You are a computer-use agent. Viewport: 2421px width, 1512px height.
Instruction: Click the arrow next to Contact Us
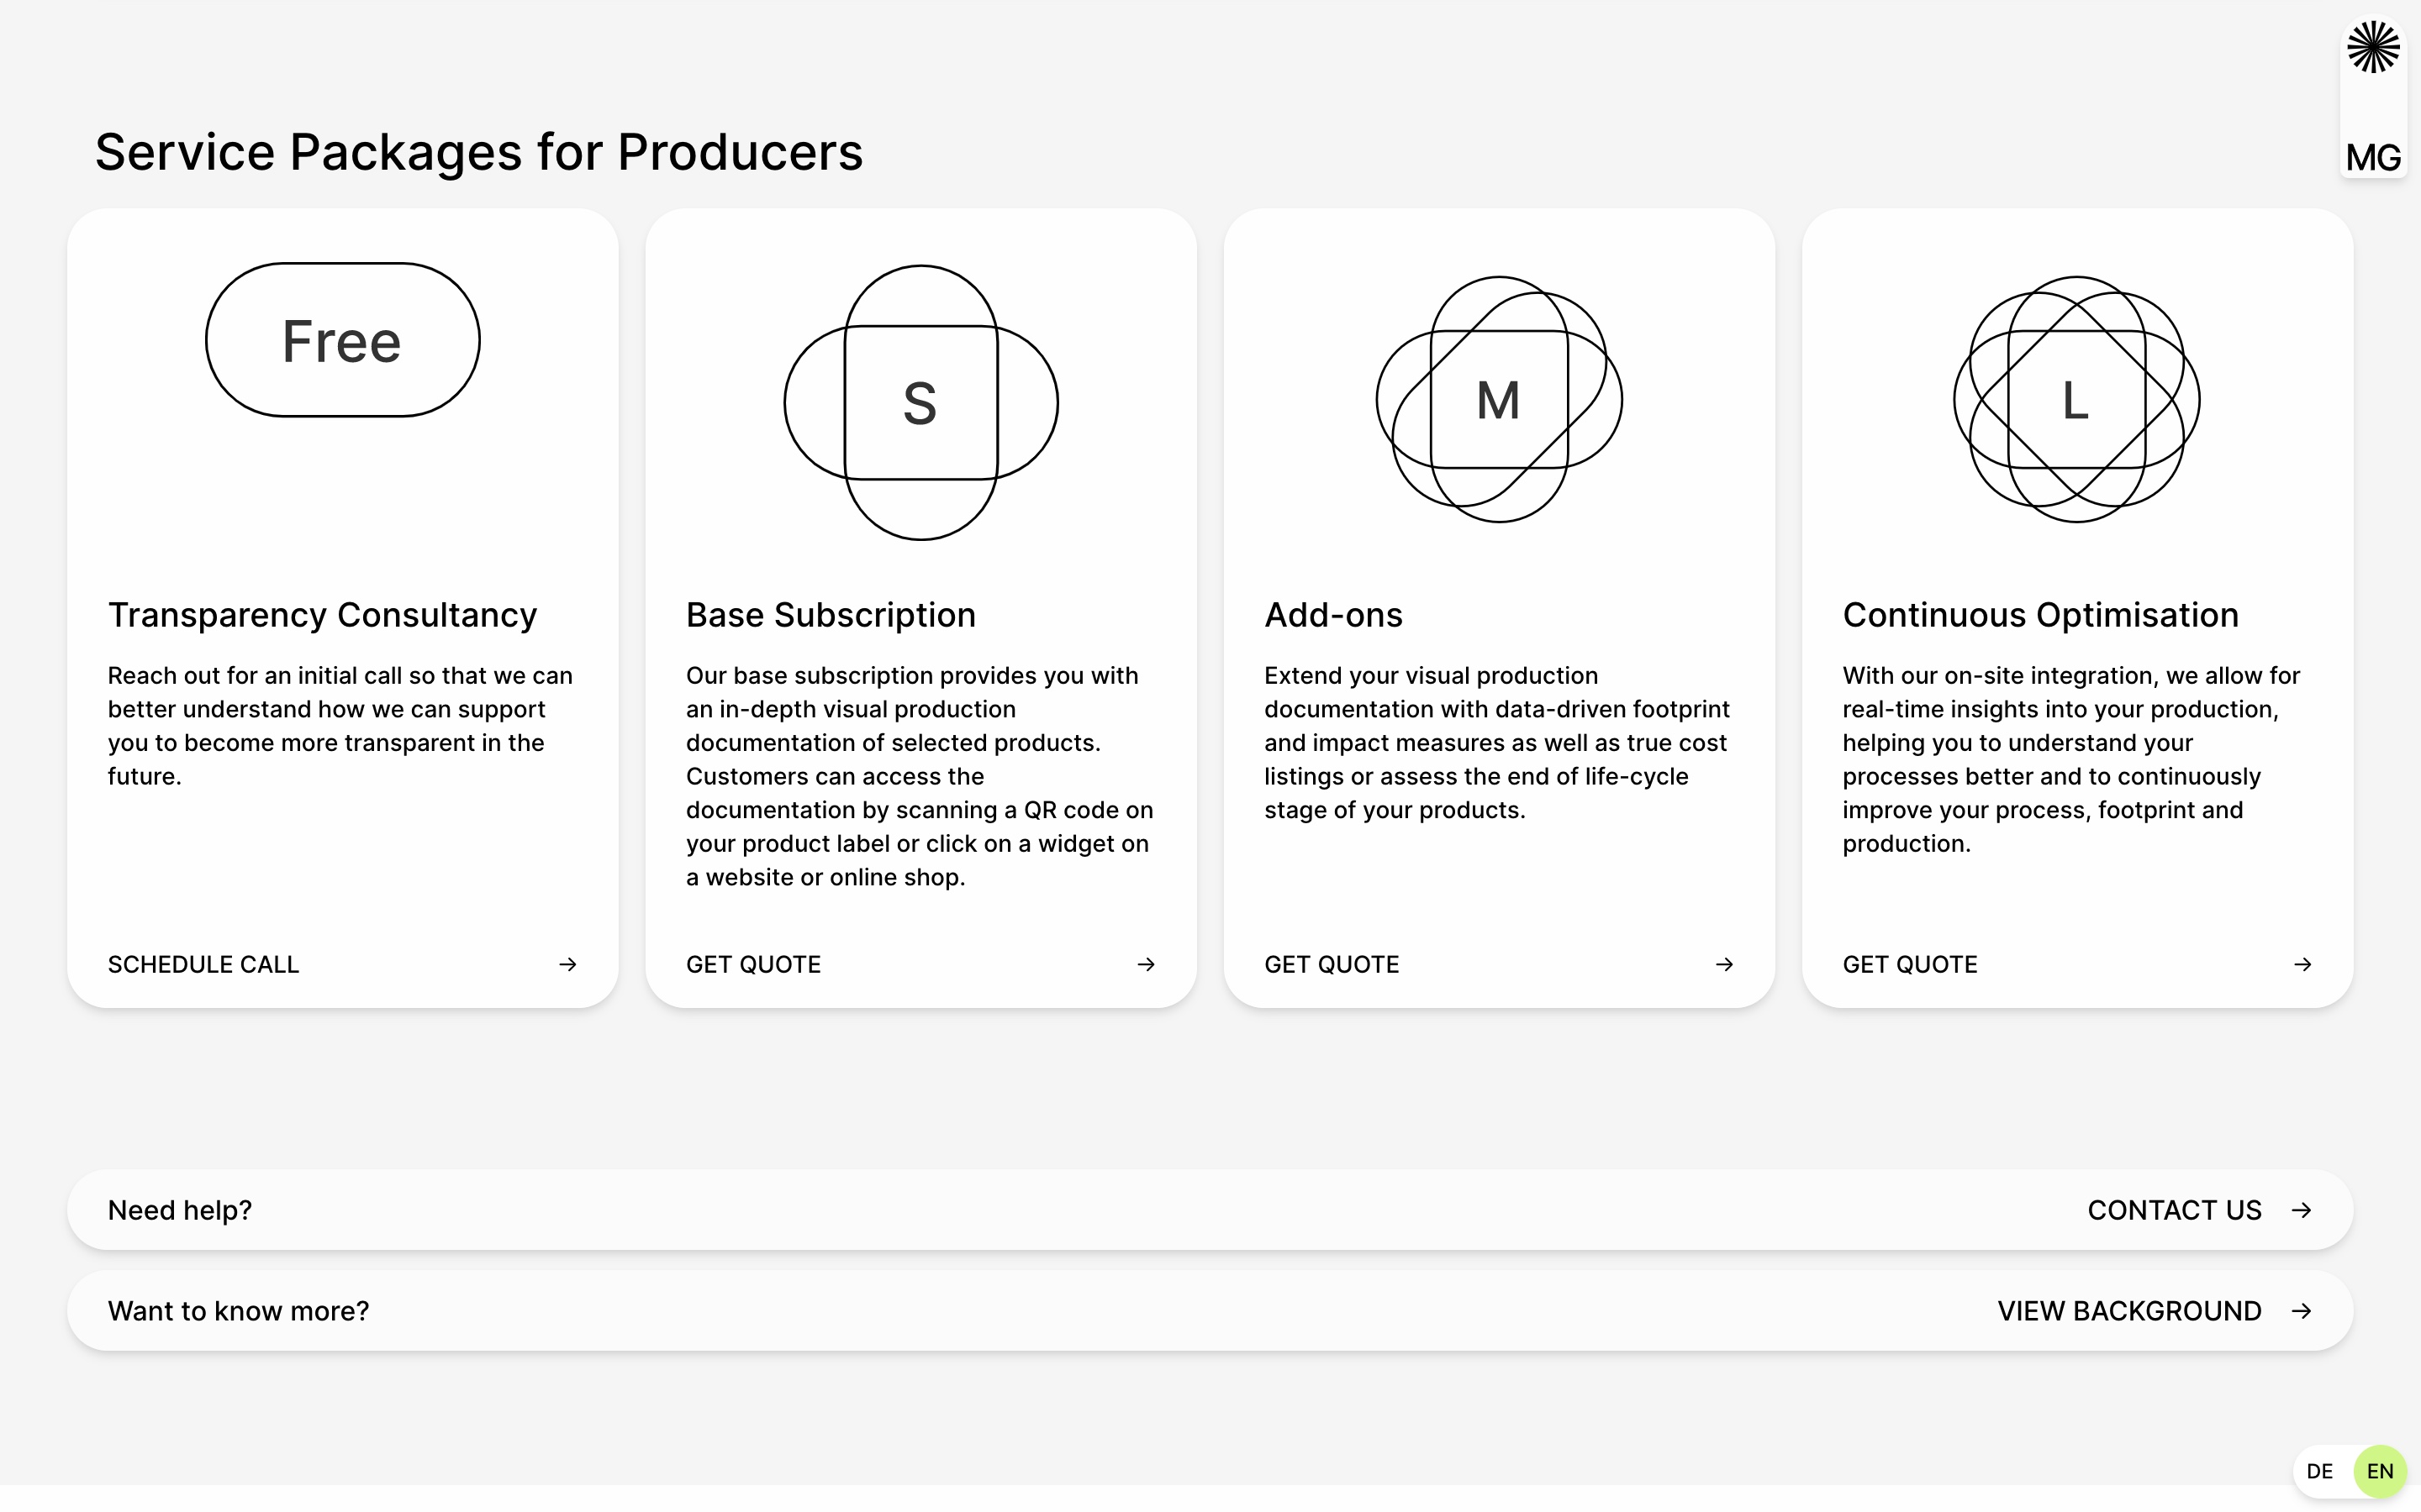pos(2301,1210)
